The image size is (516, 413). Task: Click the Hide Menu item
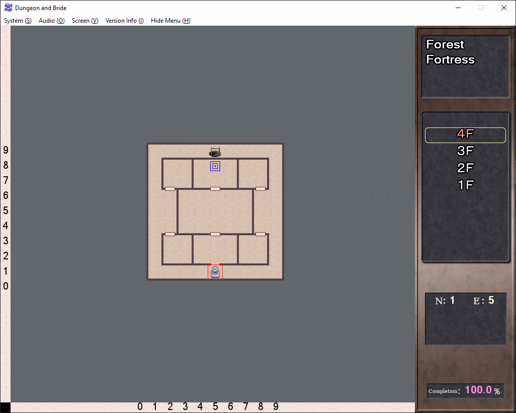click(170, 21)
